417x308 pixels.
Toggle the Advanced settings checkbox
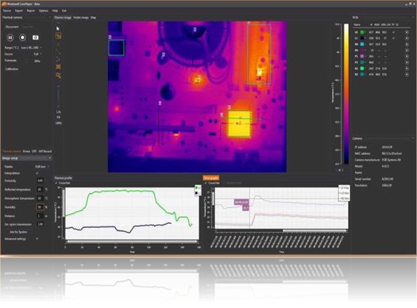(37, 238)
